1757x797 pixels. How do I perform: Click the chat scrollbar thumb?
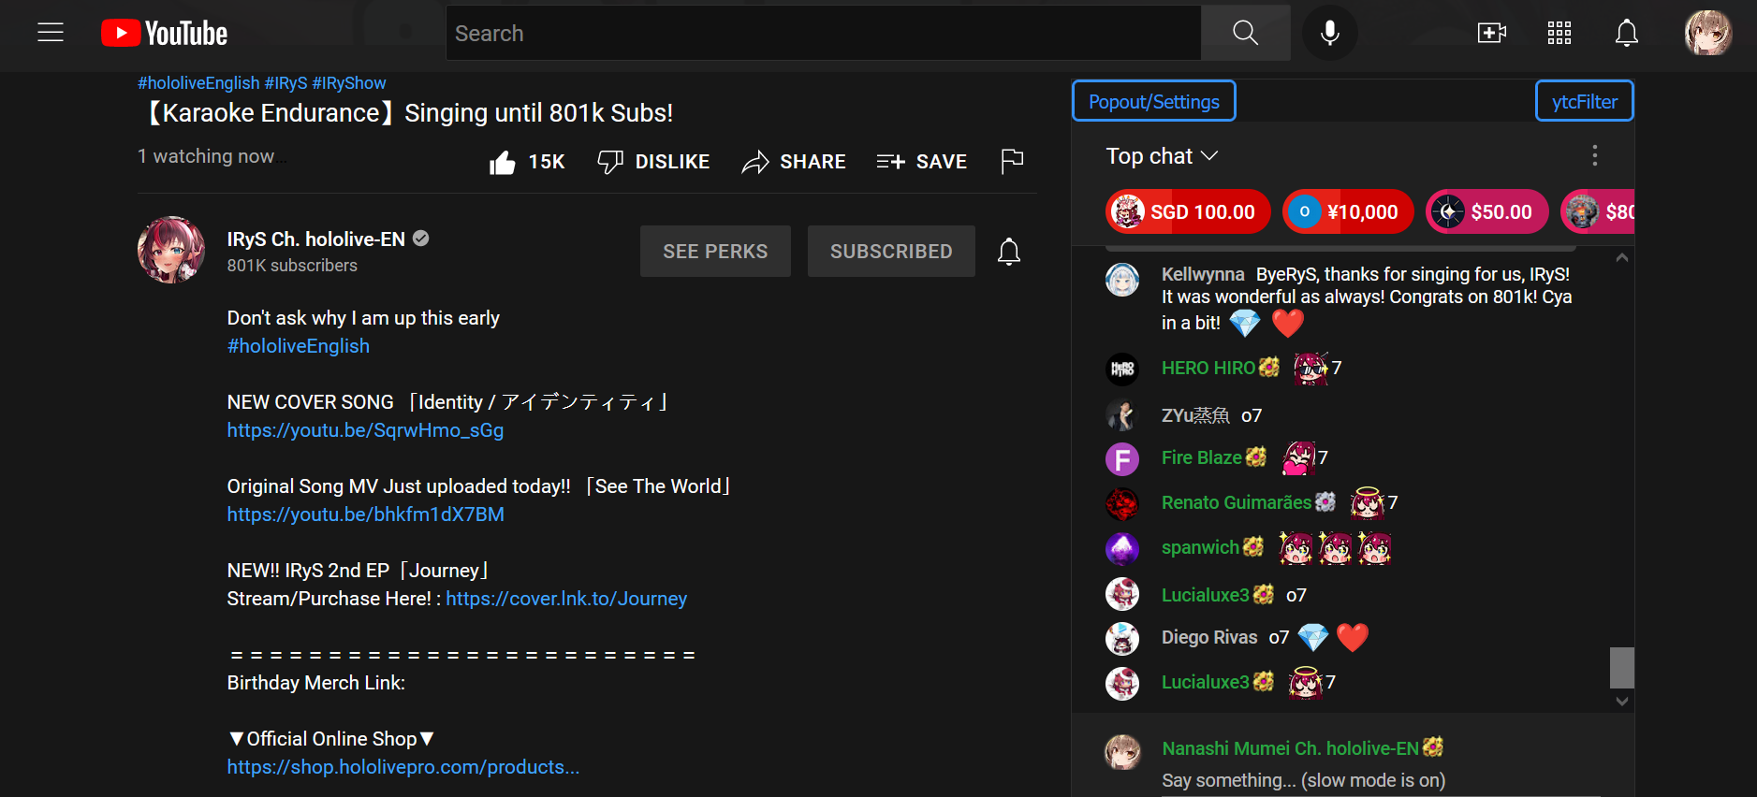1622,667
